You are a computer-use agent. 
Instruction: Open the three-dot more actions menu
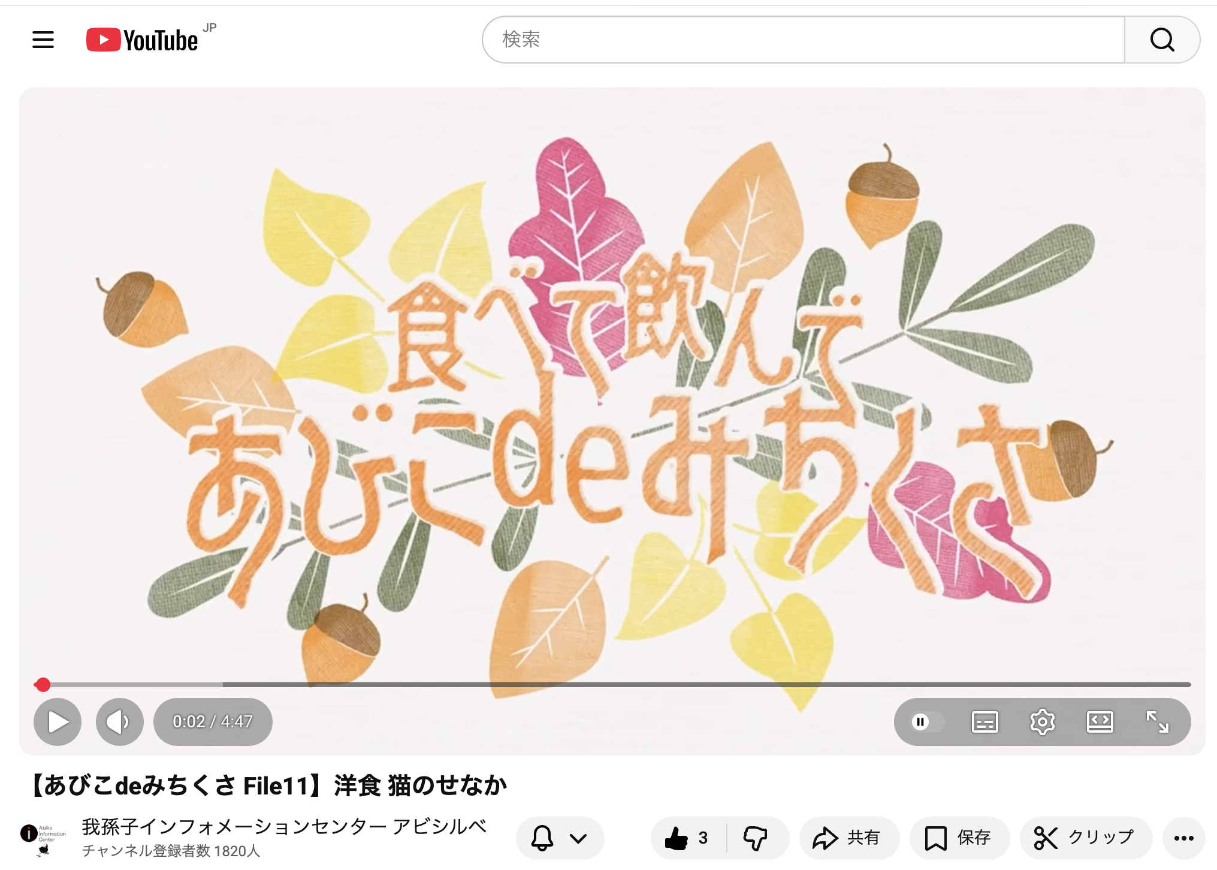pos(1183,838)
